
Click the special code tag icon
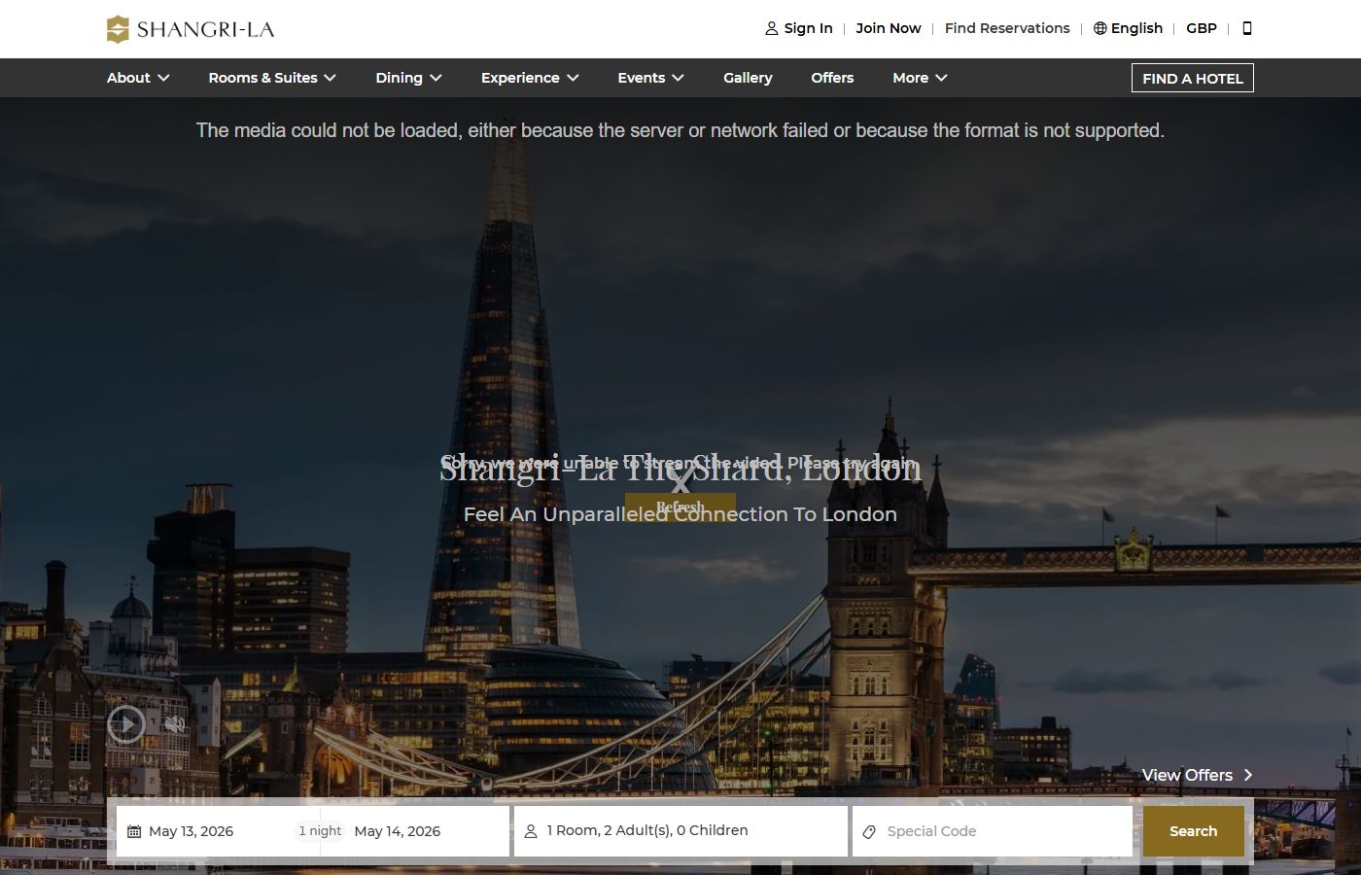[x=869, y=831]
